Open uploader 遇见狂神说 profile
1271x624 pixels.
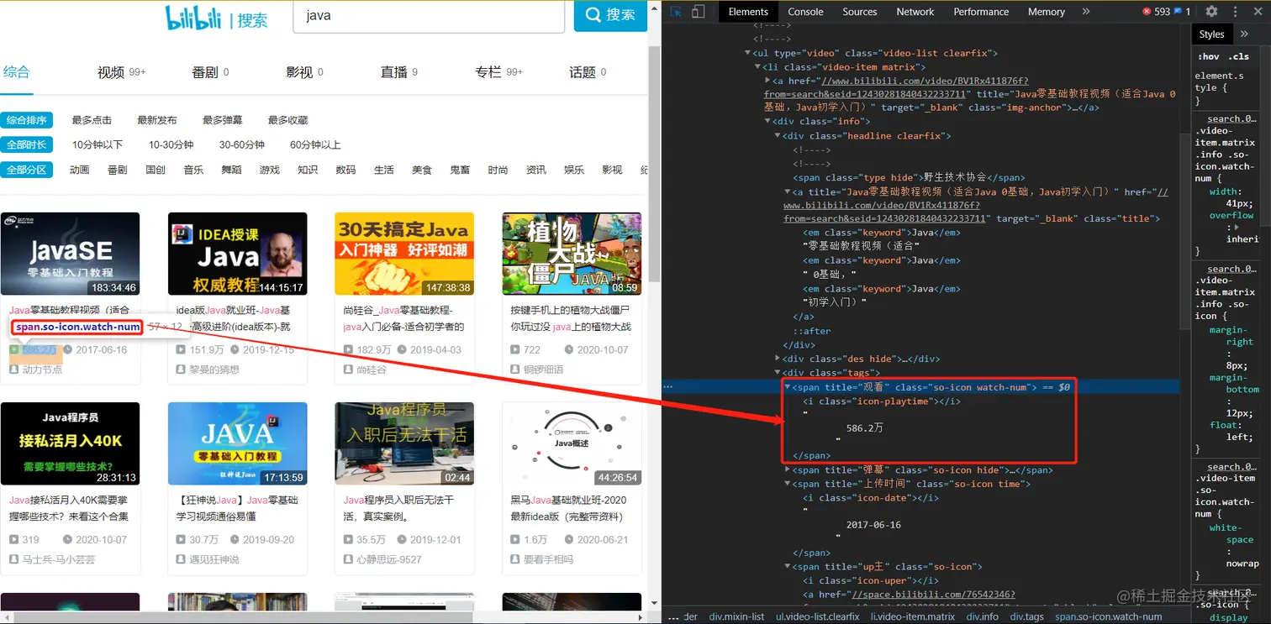[x=214, y=559]
